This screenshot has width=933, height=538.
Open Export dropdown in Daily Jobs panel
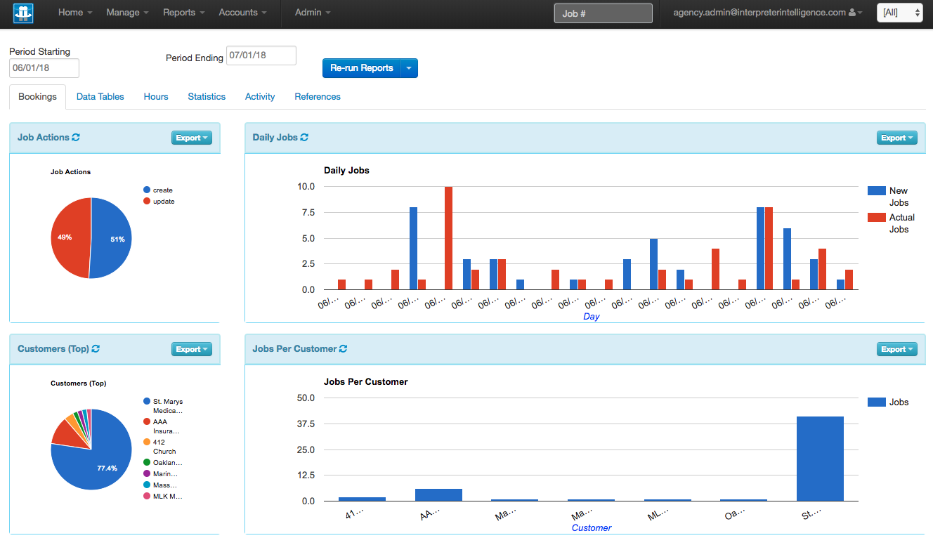[897, 138]
